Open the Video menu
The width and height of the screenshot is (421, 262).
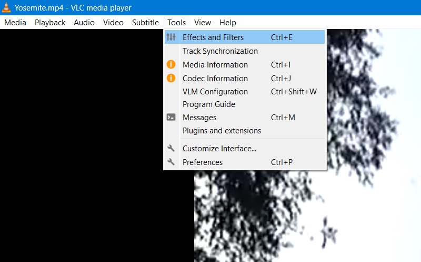(113, 23)
